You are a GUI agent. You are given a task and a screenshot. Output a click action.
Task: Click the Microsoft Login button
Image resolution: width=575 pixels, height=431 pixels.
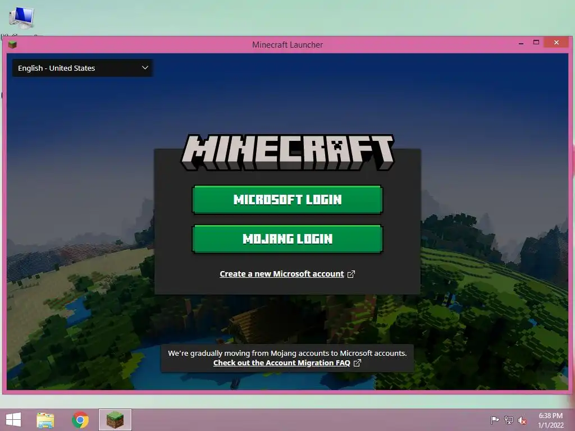point(287,200)
